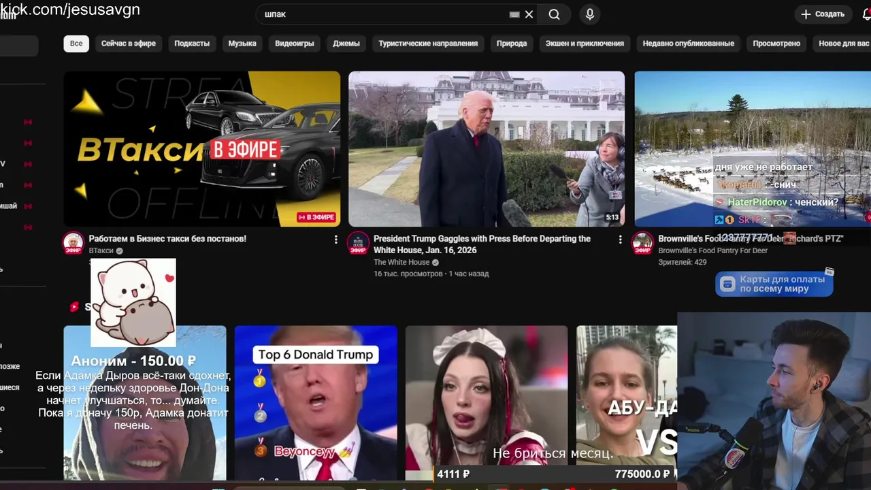Click The White House channel name
The width and height of the screenshot is (871, 490).
coord(401,262)
